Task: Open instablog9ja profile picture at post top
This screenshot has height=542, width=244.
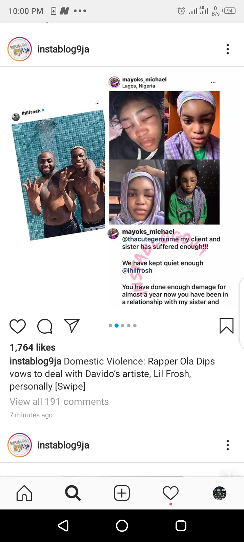Action: [x=20, y=49]
